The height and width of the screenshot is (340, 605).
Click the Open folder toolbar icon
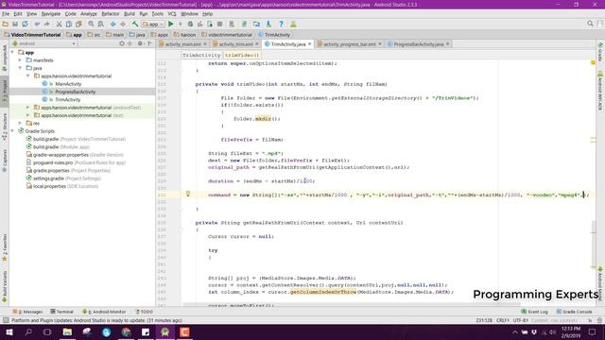click(6, 24)
